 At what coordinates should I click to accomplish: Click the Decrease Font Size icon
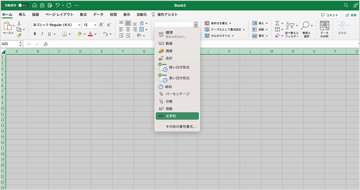[109, 25]
